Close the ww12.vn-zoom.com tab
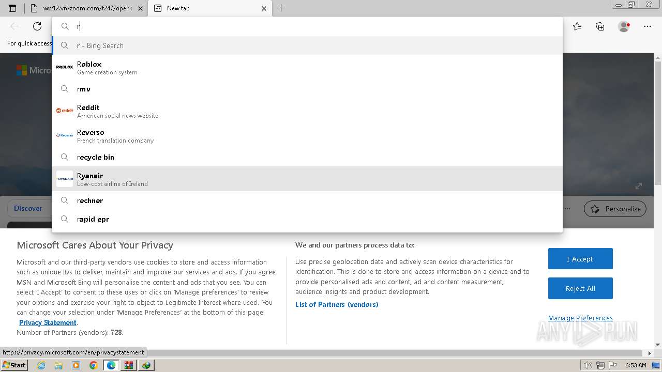This screenshot has height=372, width=662. (x=141, y=8)
